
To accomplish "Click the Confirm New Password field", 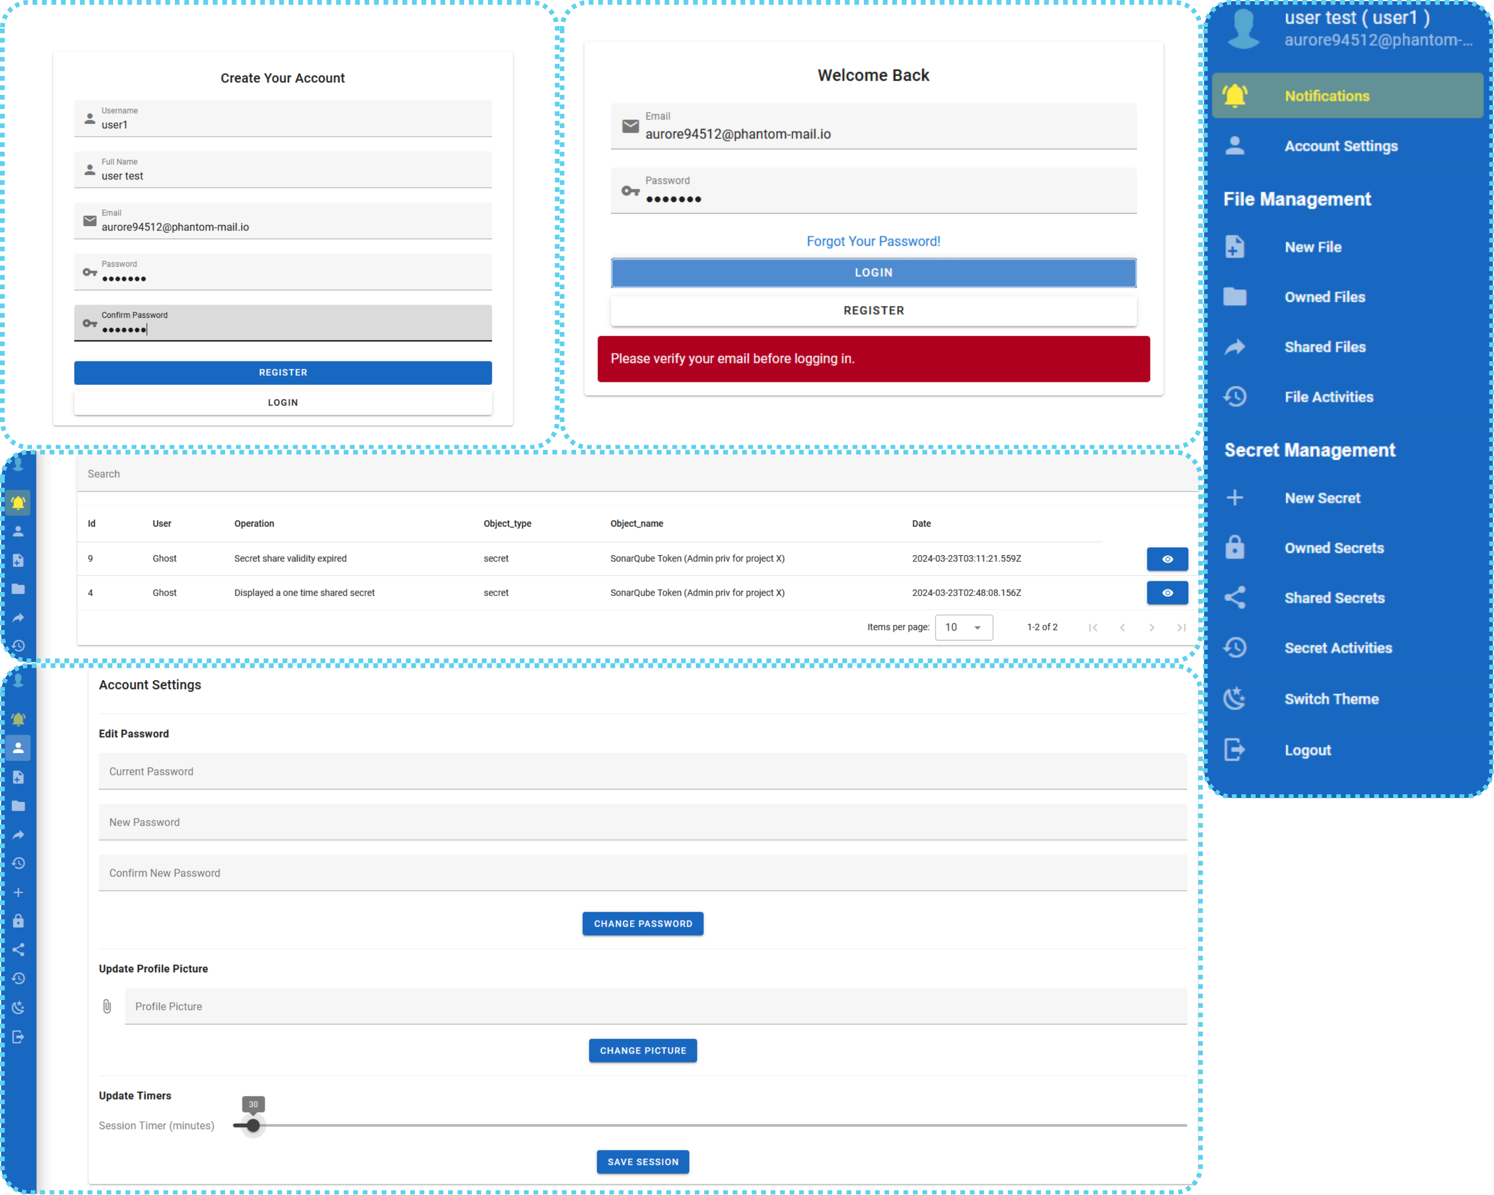I will click(x=643, y=873).
